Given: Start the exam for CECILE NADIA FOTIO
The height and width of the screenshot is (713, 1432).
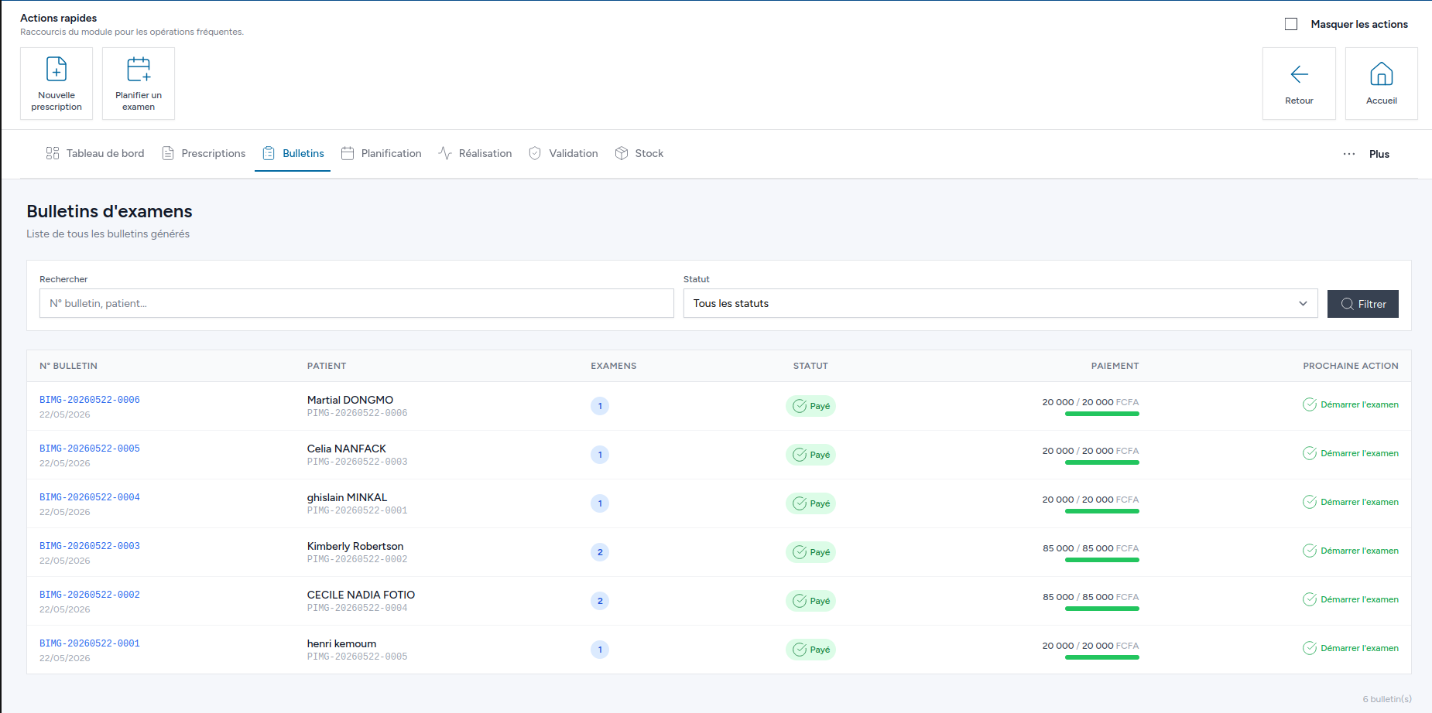Looking at the screenshot, I should pyautogui.click(x=1351, y=599).
